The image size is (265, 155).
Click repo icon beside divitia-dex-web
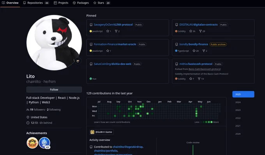pos(91,64)
